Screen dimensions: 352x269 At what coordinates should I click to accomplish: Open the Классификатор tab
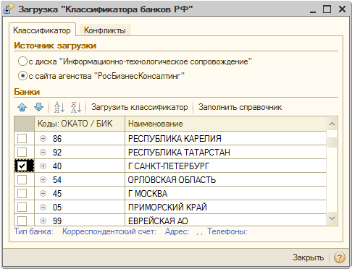click(x=42, y=30)
